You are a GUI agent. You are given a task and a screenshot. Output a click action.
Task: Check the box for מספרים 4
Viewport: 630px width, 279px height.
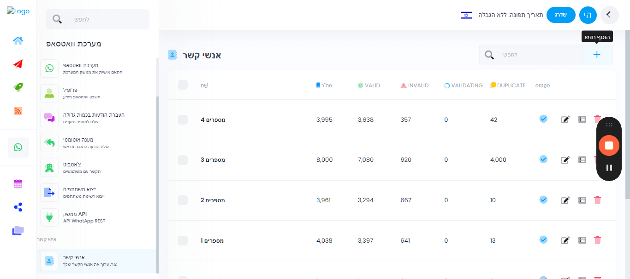pos(183,120)
